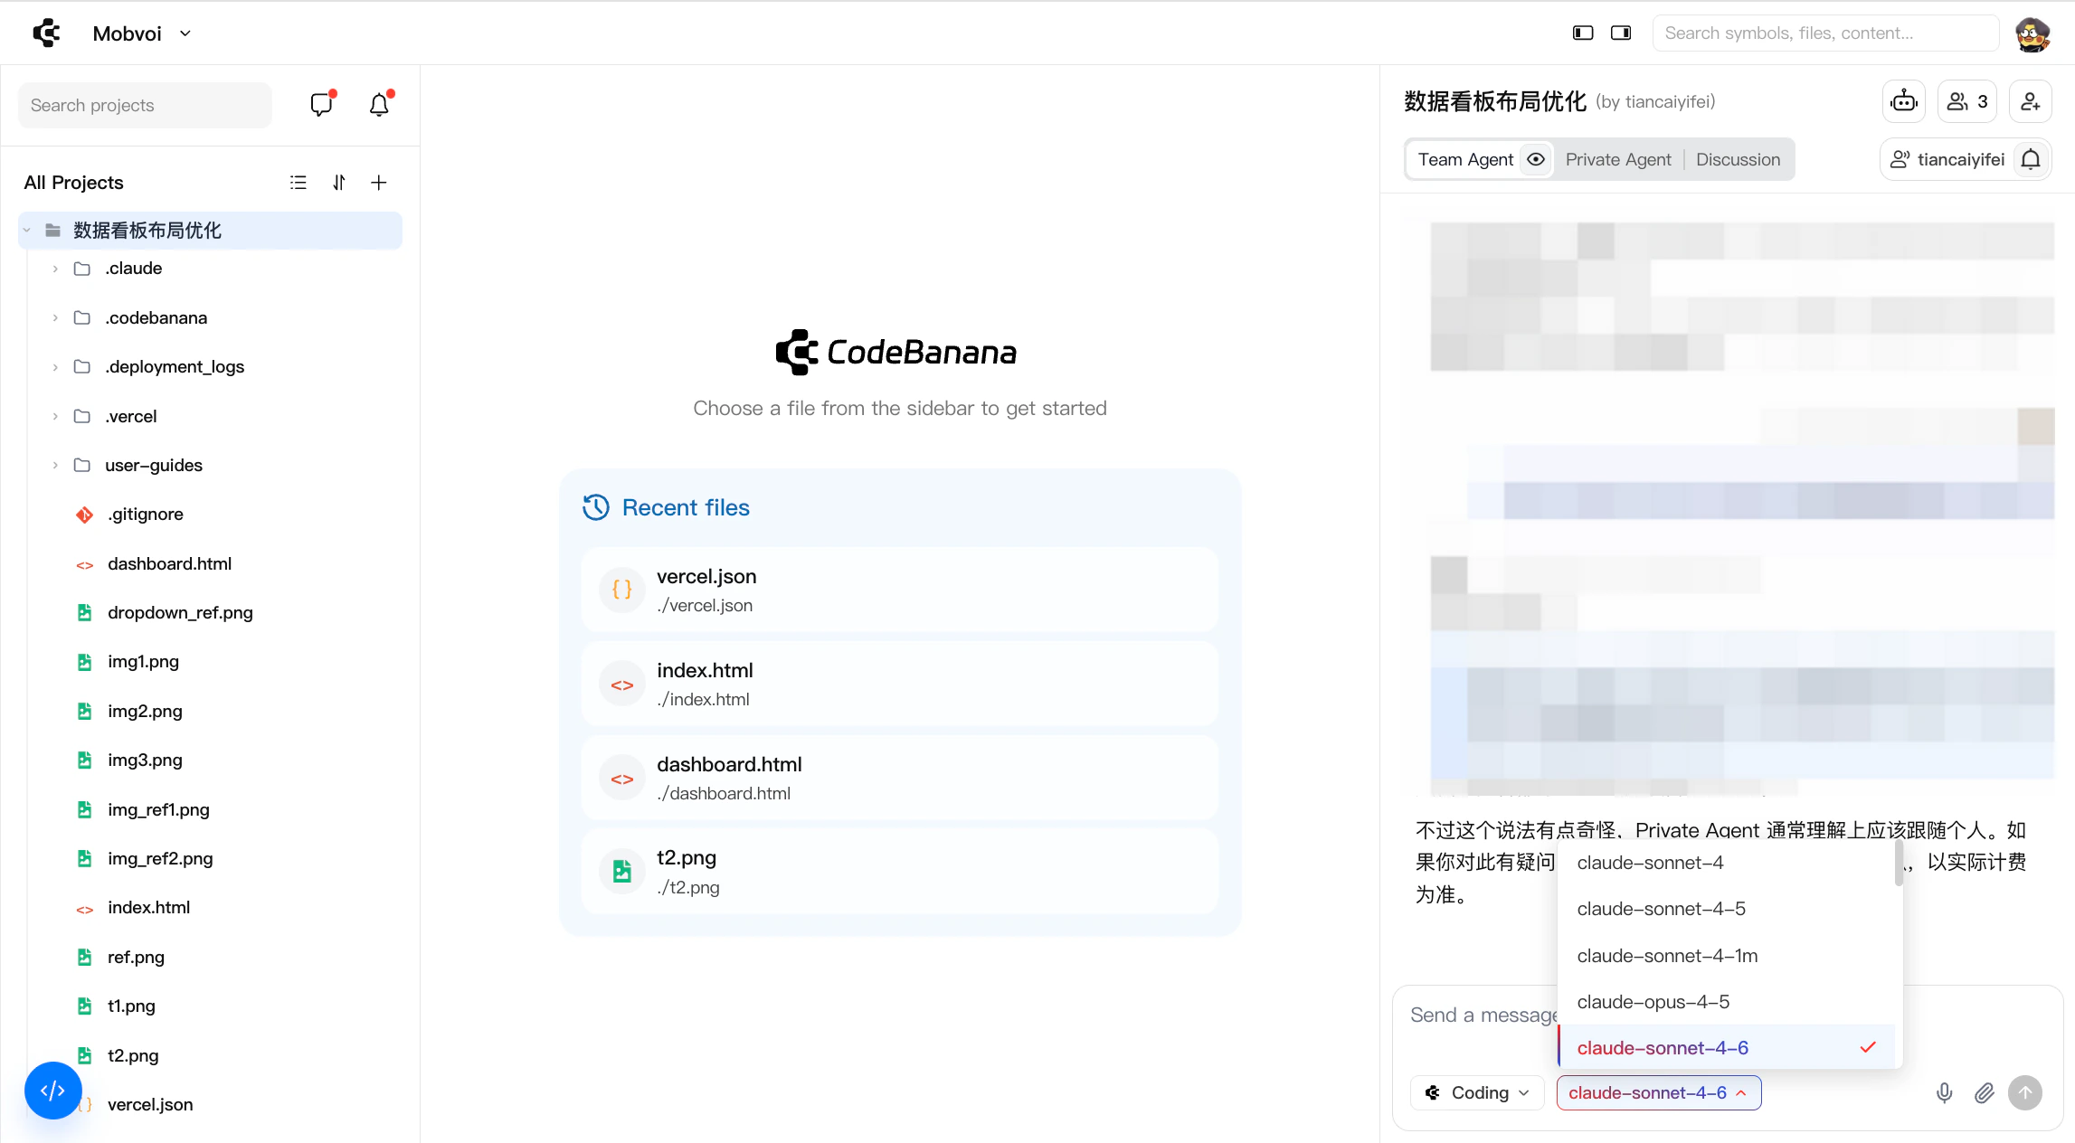The height and width of the screenshot is (1143, 2075).
Task: Select claude-opus-4-5 from model list
Action: [x=1653, y=1001]
